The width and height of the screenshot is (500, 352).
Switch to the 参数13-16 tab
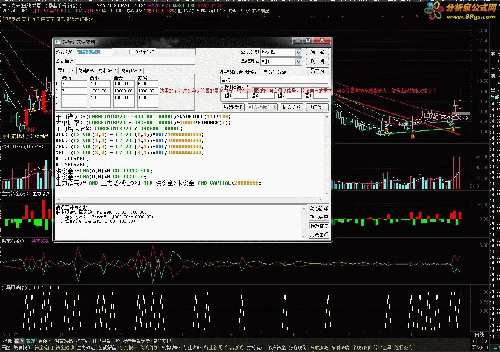click(x=132, y=71)
